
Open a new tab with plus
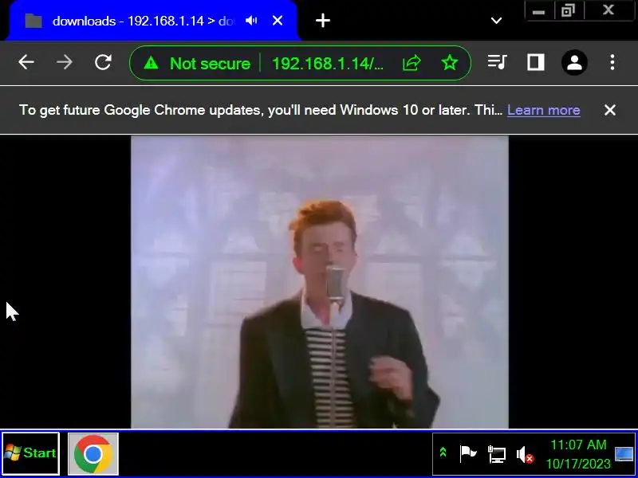[323, 21]
